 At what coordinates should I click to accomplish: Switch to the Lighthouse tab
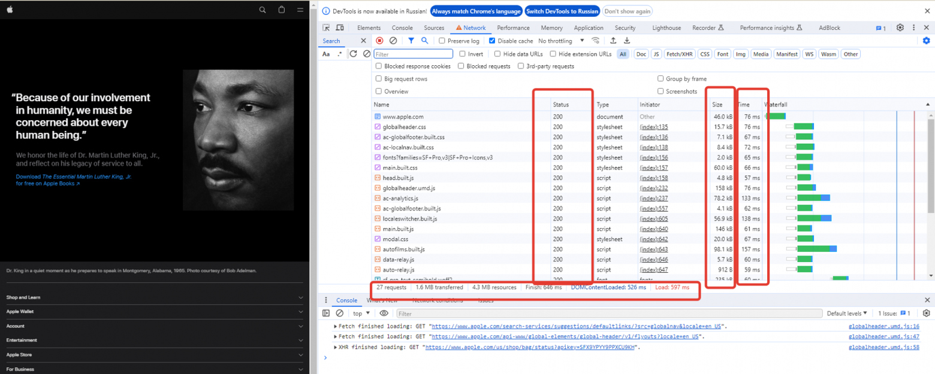point(666,28)
